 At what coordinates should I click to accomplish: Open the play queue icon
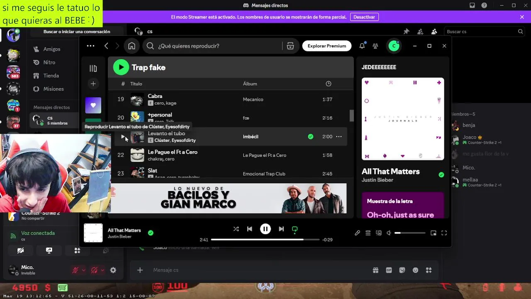(368, 233)
